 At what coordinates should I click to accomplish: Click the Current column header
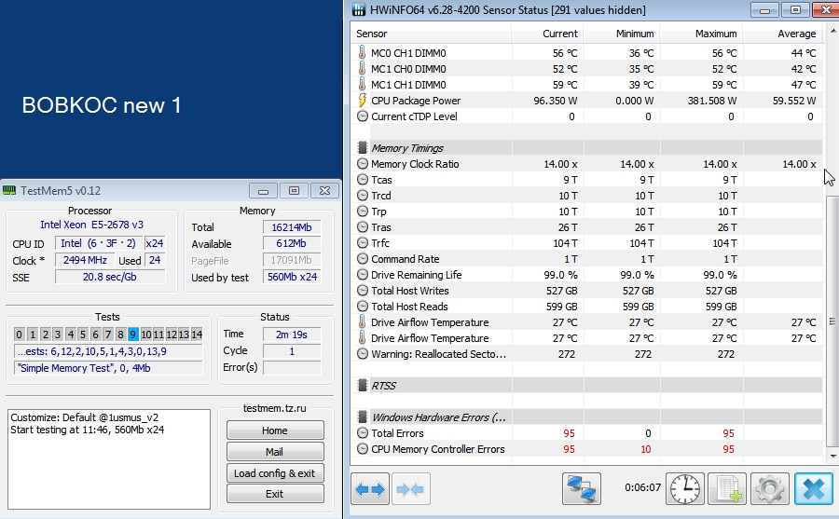[x=547, y=34]
